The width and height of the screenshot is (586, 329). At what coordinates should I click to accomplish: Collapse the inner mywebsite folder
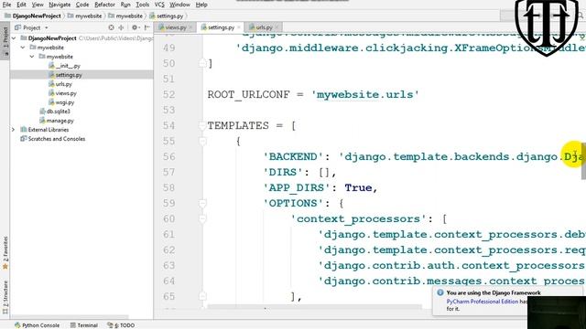coord(32,57)
